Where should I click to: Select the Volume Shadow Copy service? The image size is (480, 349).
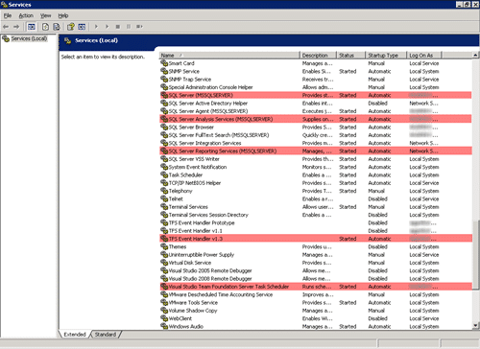click(x=316, y=311)
